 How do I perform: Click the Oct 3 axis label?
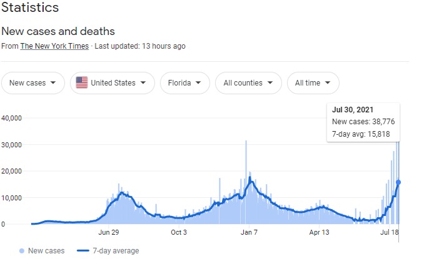point(179,233)
